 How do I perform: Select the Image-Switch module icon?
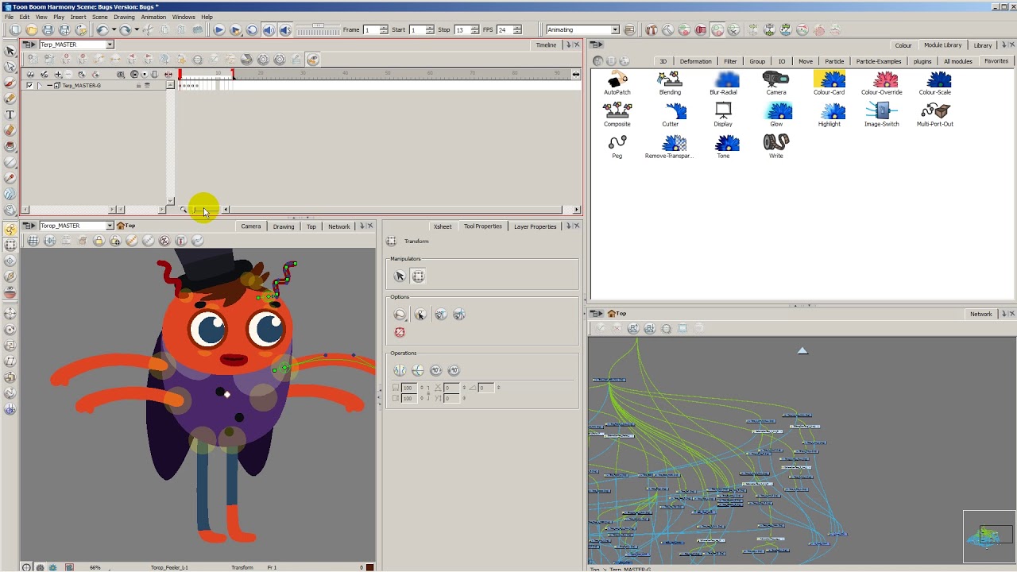[882, 111]
